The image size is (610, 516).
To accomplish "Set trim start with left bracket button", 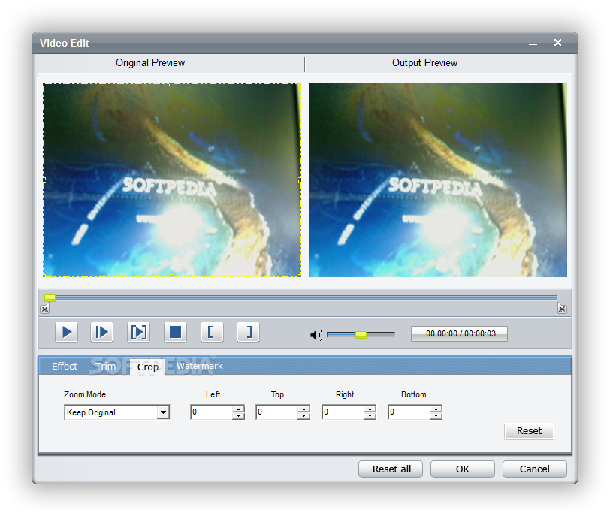I will (x=212, y=333).
